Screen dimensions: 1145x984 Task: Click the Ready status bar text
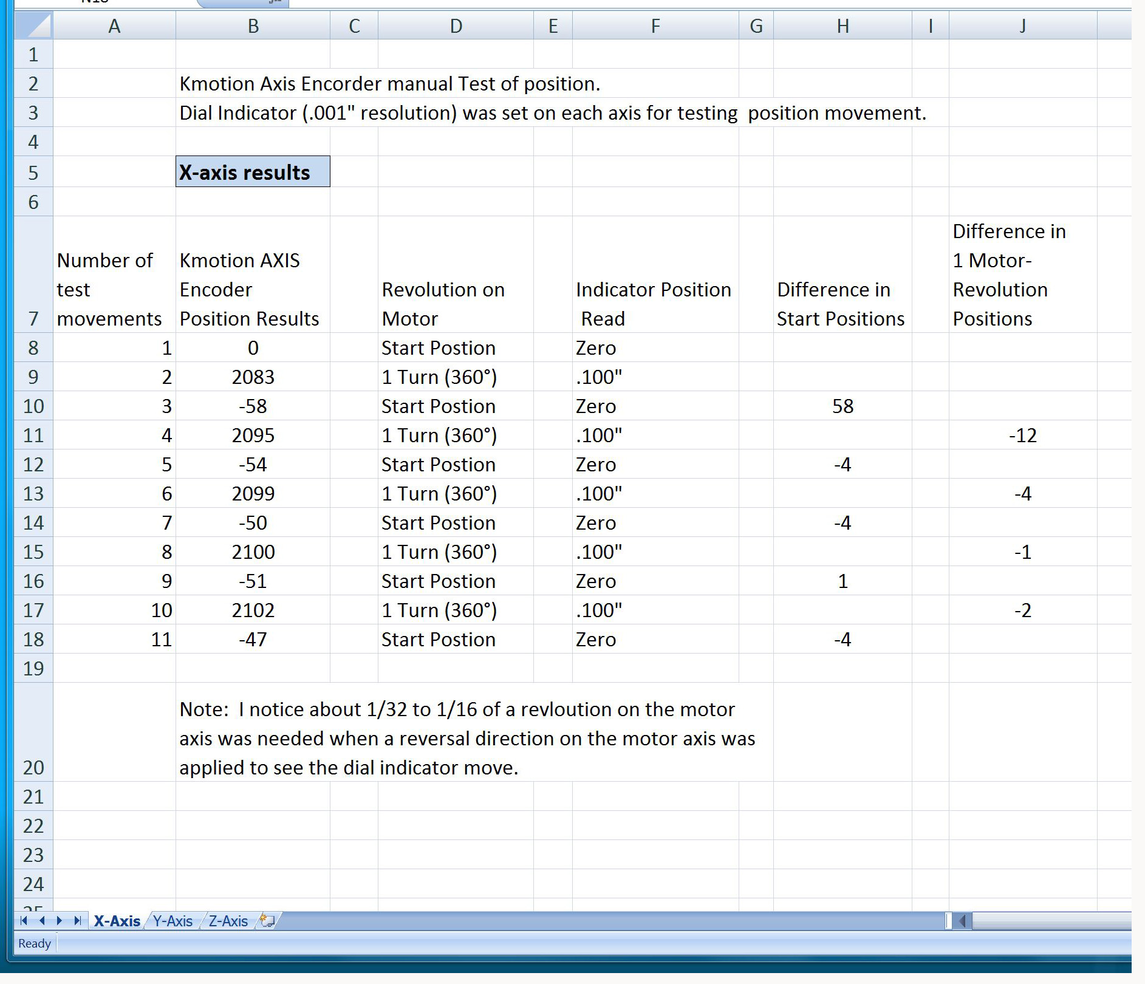coord(33,943)
